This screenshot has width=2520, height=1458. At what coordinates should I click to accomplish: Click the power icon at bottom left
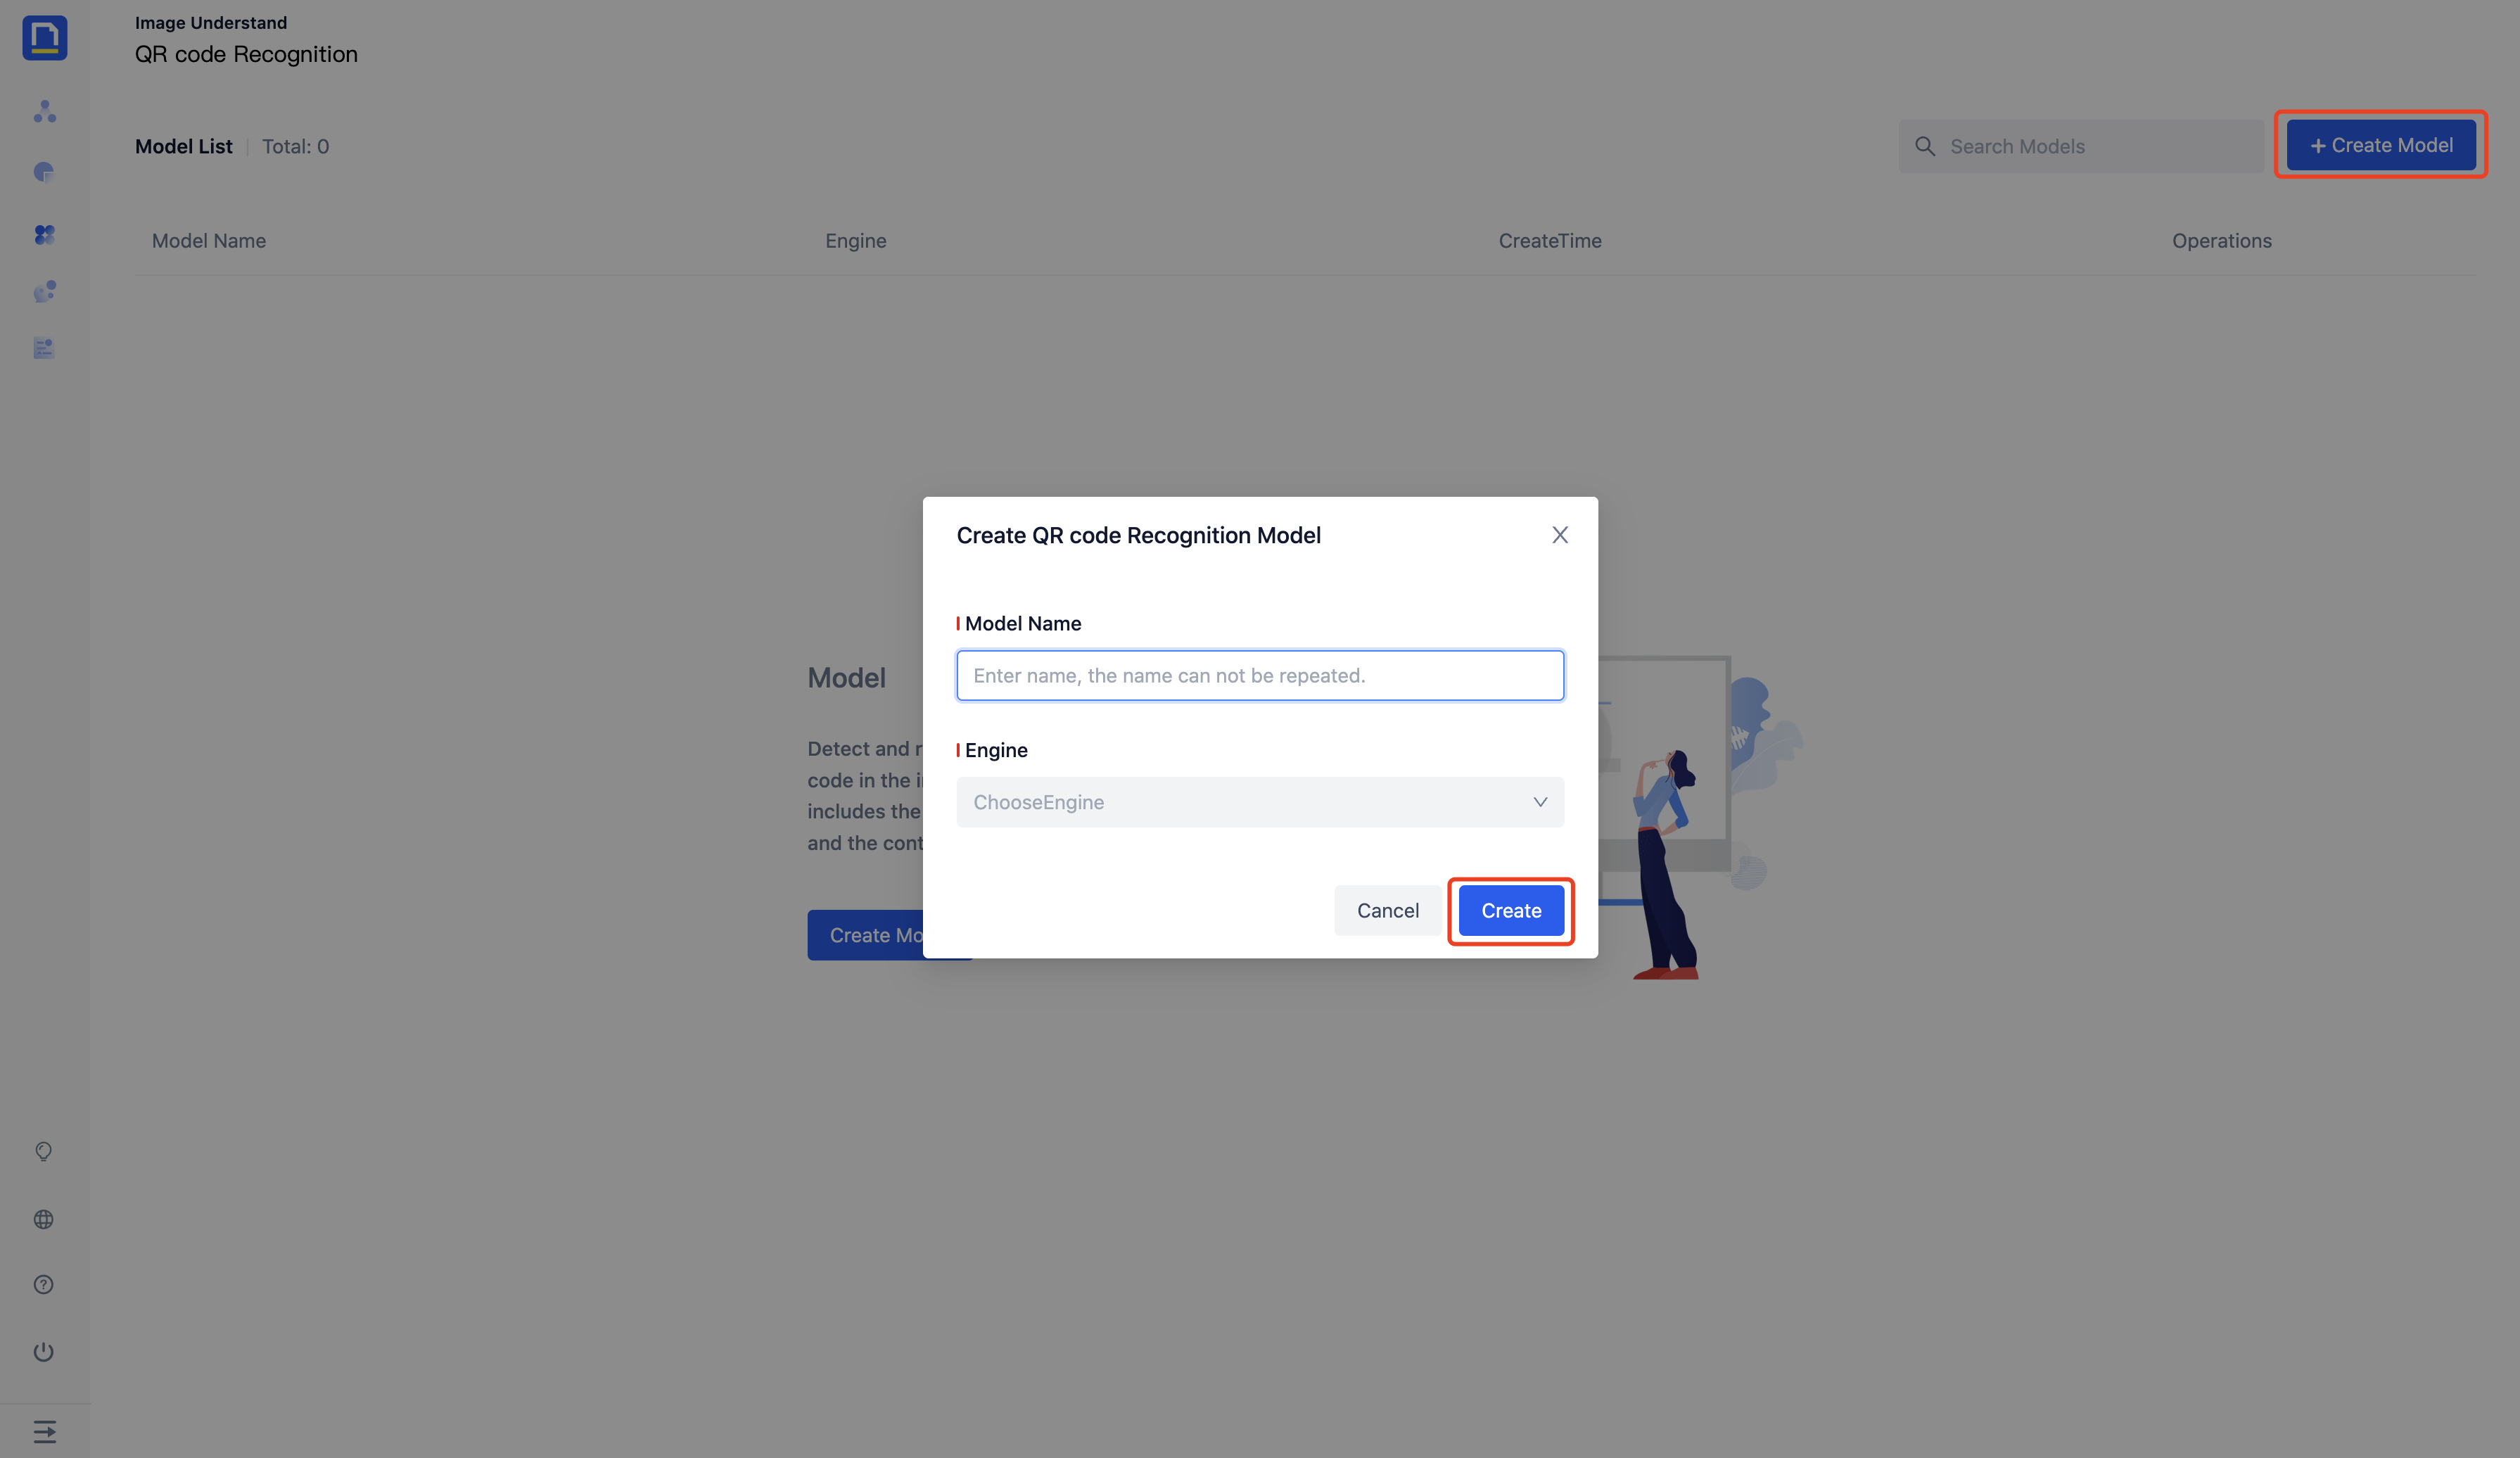[x=44, y=1352]
